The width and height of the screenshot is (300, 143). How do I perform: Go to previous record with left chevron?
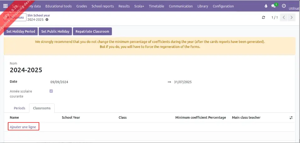point(284,17)
